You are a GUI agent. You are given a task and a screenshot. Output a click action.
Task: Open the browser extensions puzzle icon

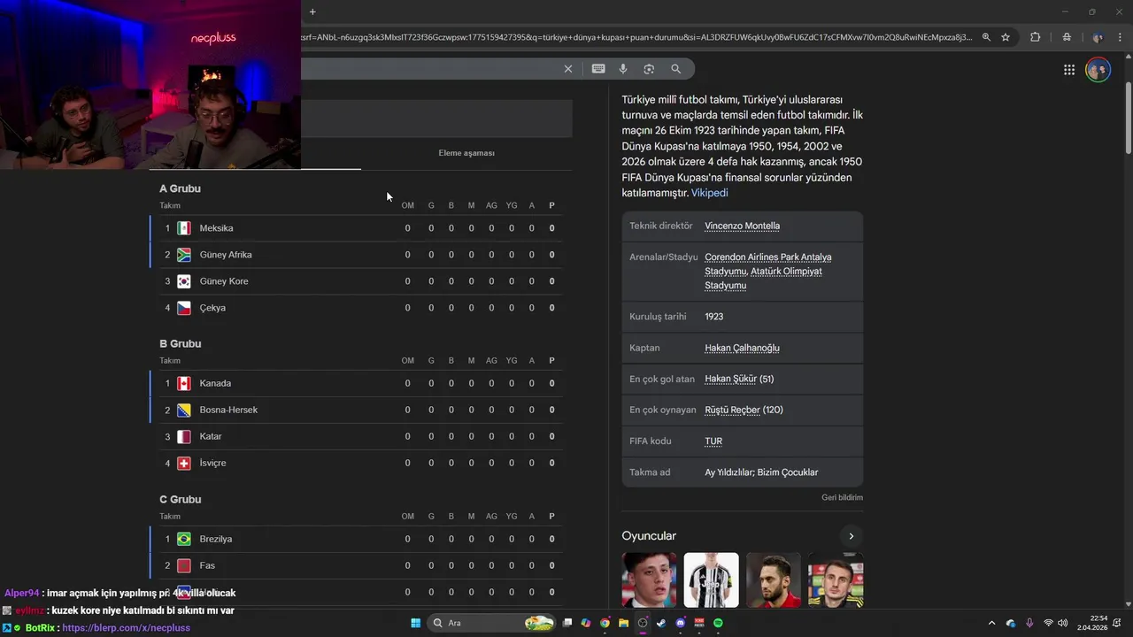(1035, 37)
